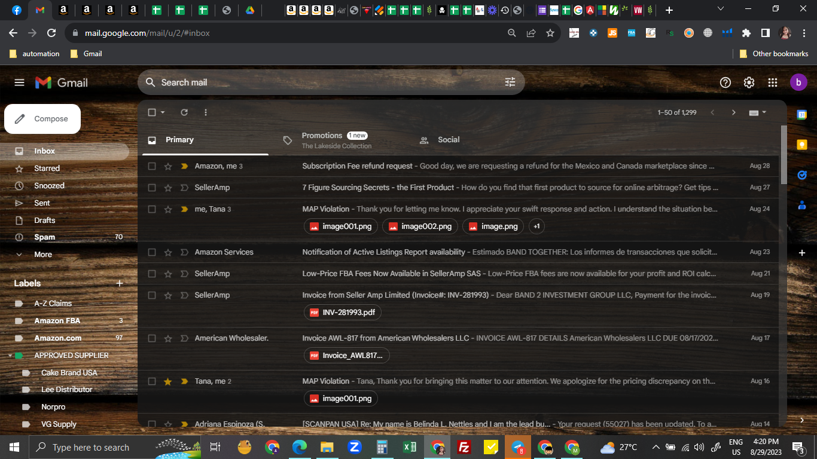Open Gmail Support help icon
The height and width of the screenshot is (459, 817).
tap(725, 82)
